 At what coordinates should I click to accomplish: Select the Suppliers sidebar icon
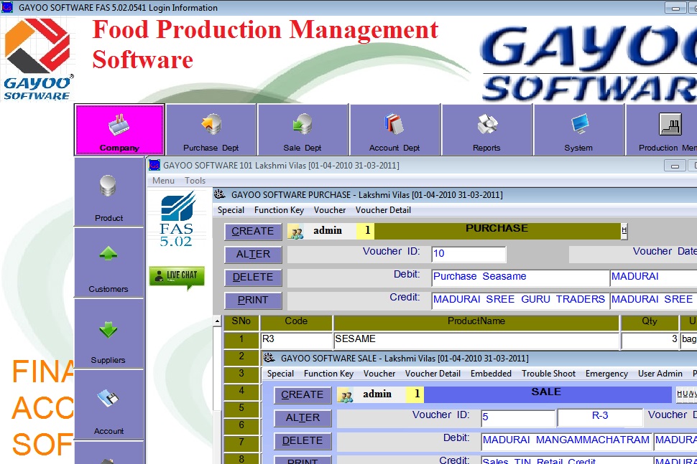pos(109,333)
